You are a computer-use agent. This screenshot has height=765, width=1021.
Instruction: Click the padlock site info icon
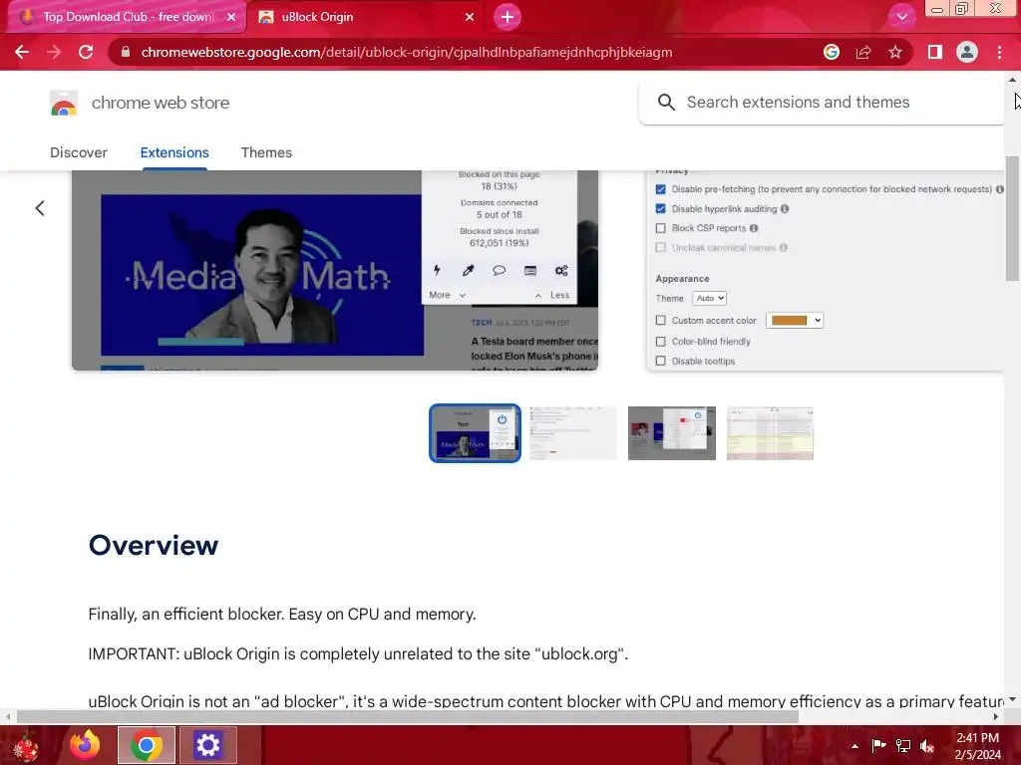tap(126, 52)
